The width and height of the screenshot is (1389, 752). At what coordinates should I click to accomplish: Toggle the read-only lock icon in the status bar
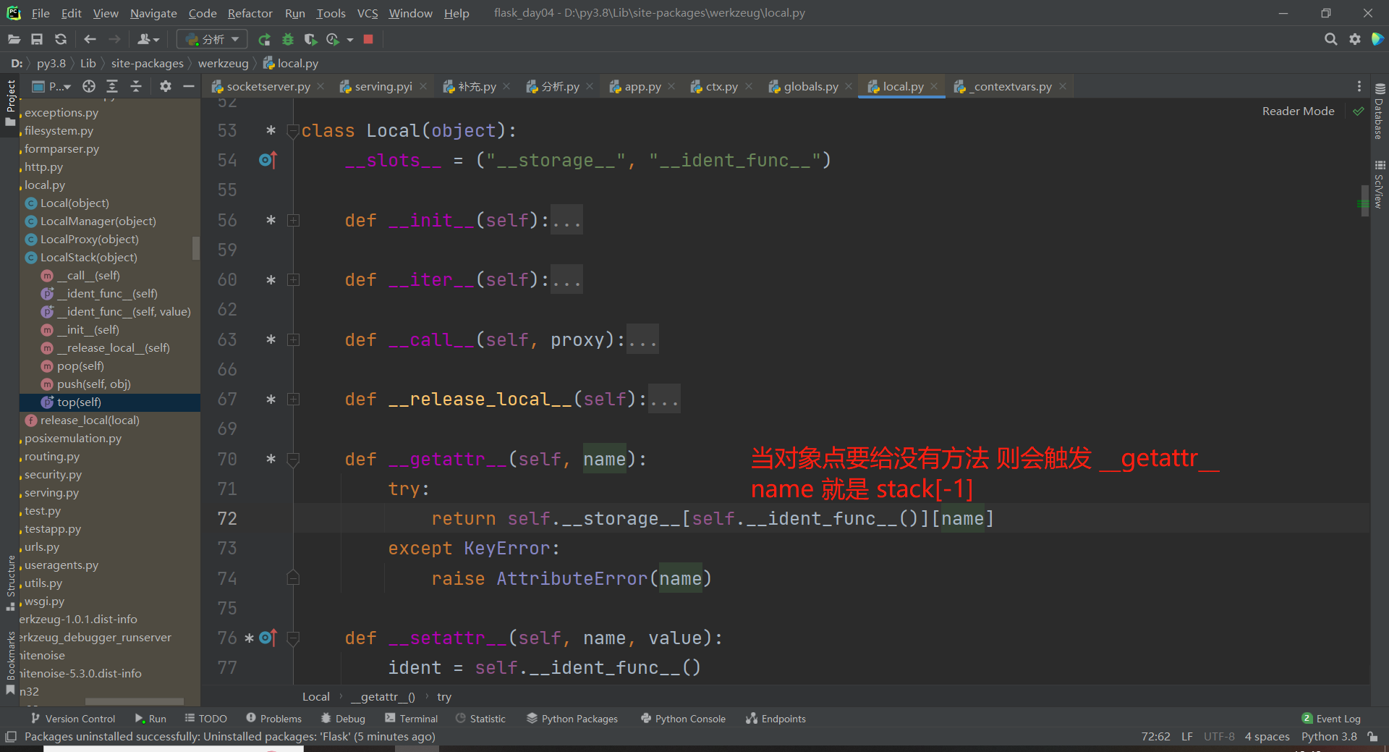click(x=1372, y=737)
